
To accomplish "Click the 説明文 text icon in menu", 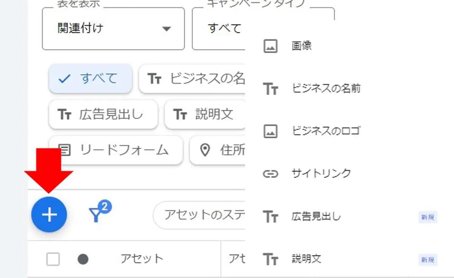I will 271,259.
